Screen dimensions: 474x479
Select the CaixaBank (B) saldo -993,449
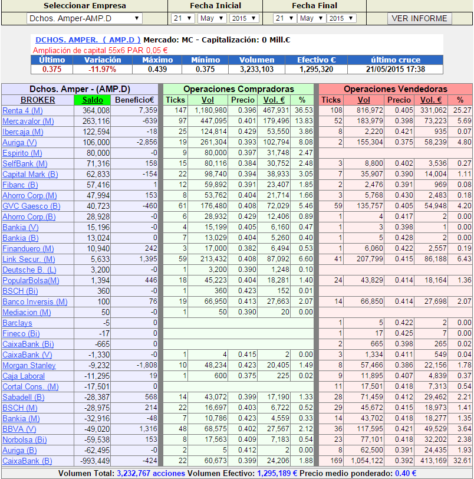click(x=94, y=461)
